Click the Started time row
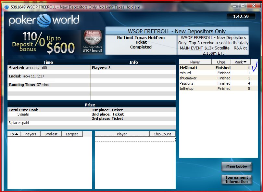The width and height of the screenshot is (263, 192). click(x=49, y=68)
